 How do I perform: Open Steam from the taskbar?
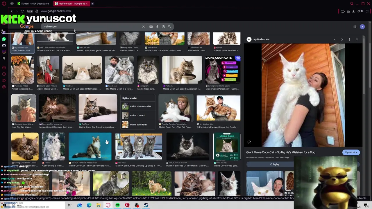pyautogui.click(x=146, y=205)
